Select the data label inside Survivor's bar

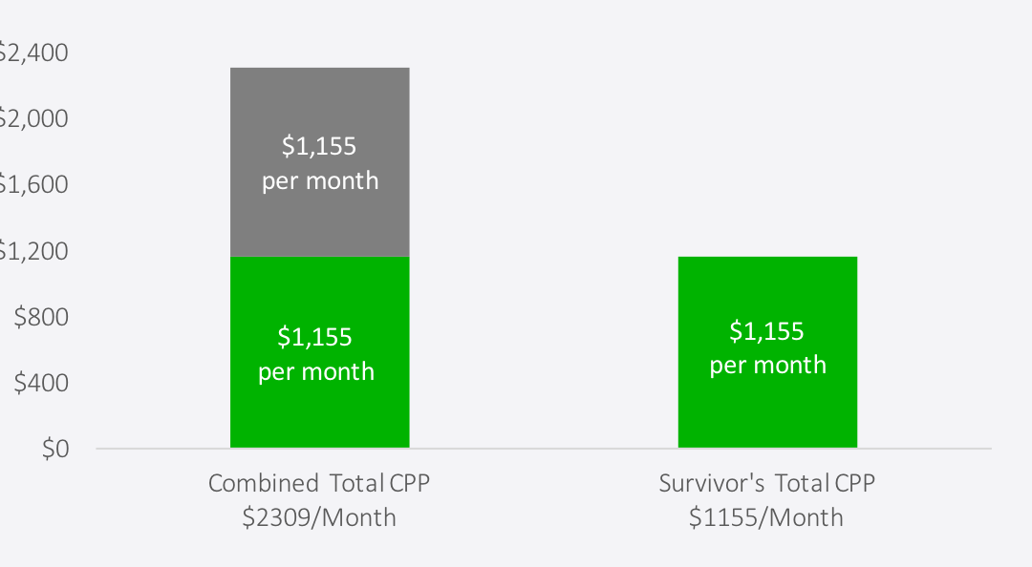point(767,348)
